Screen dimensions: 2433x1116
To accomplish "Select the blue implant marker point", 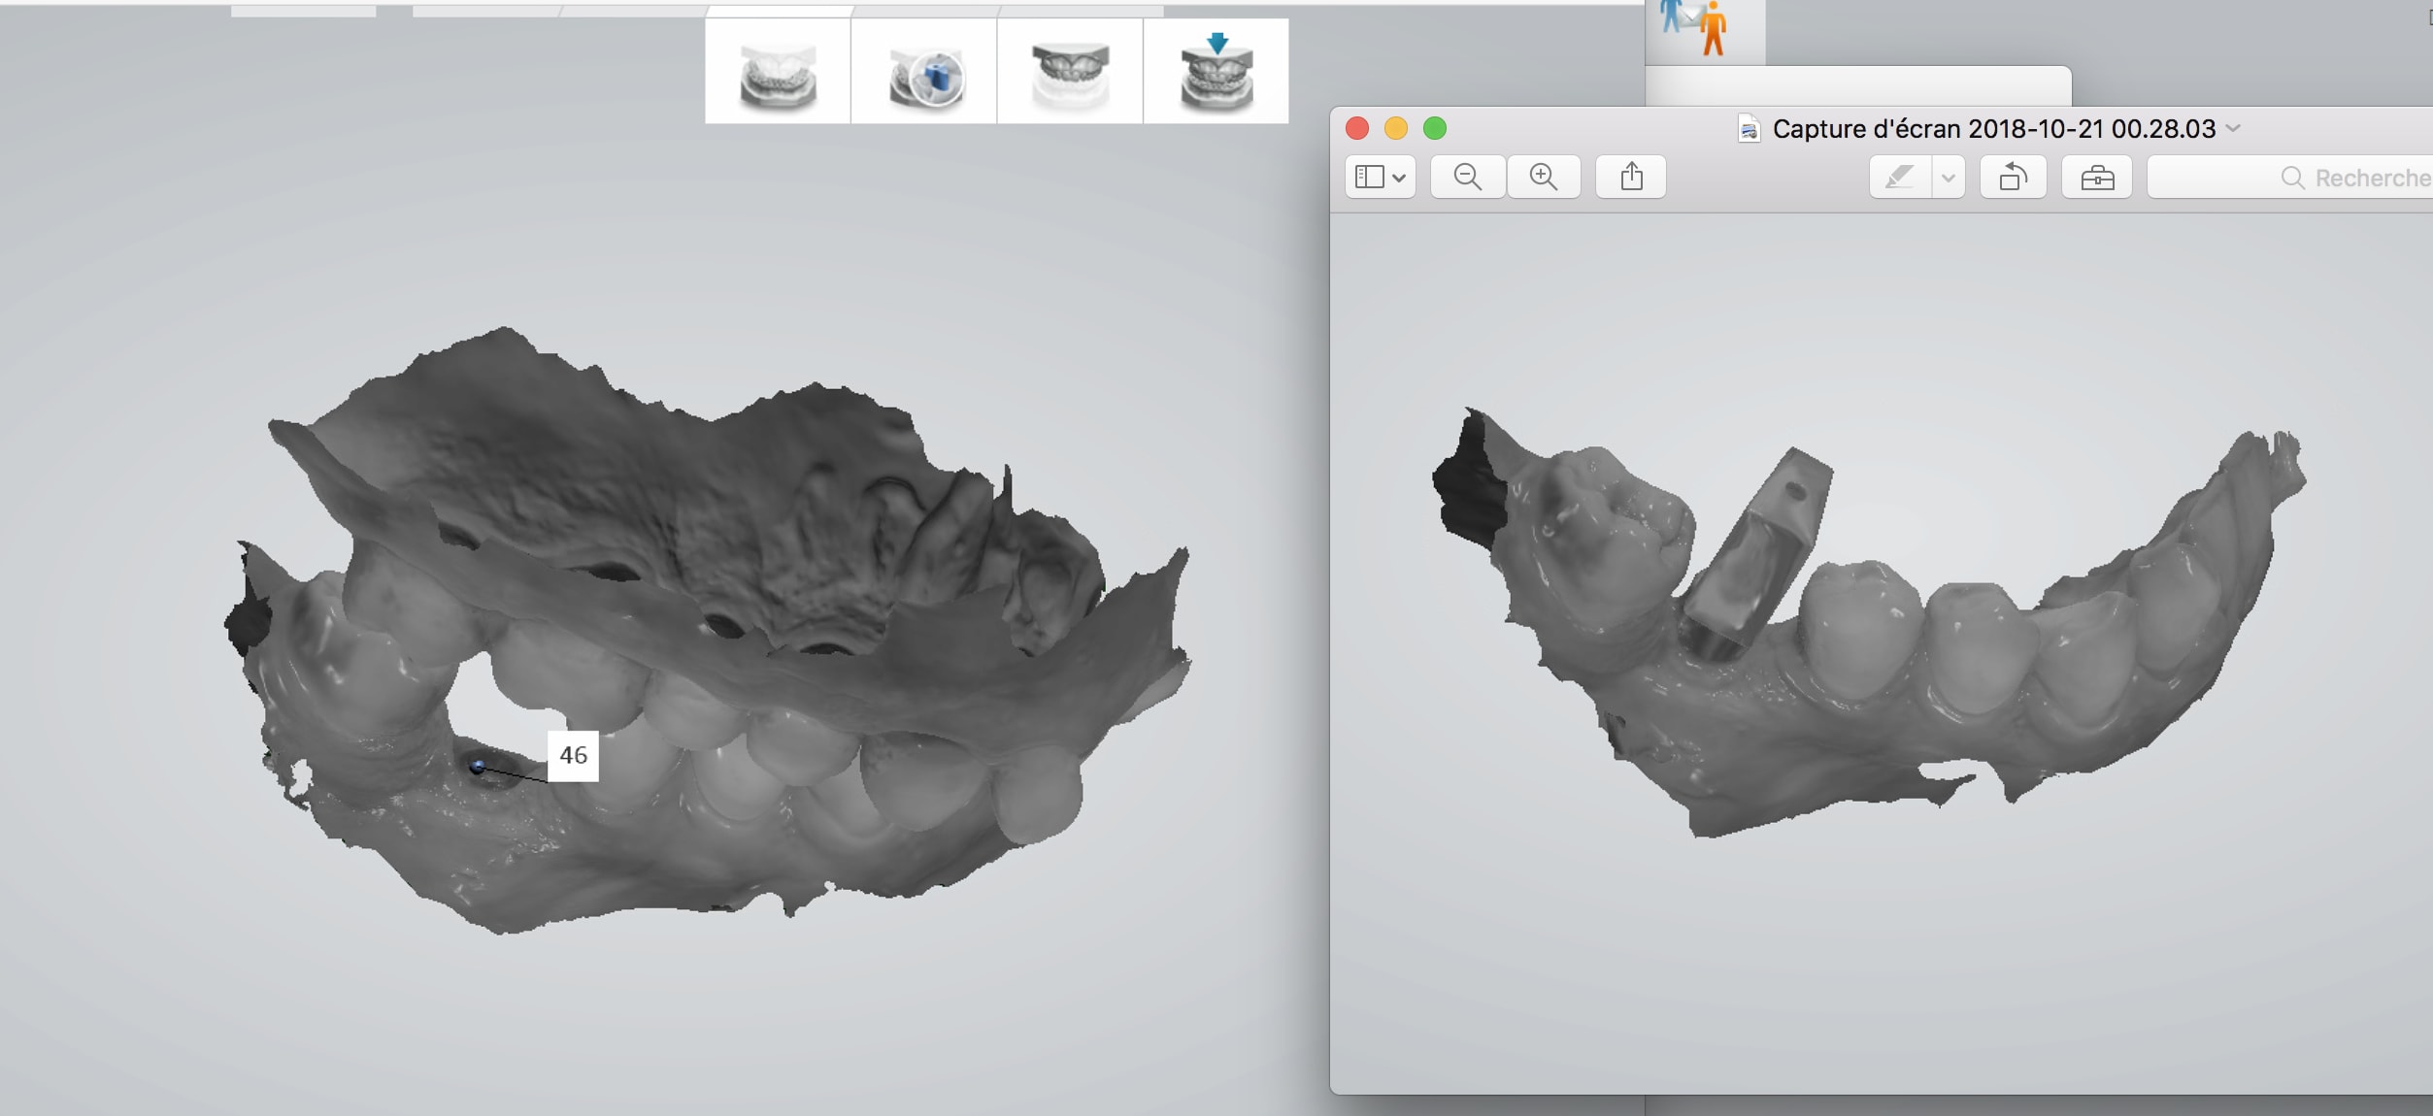I will (x=477, y=767).
